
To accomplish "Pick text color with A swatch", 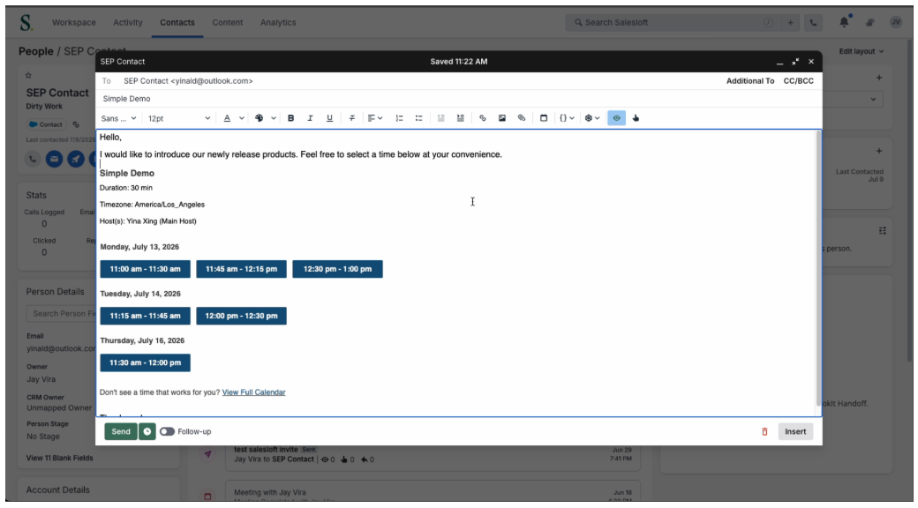I will 227,118.
